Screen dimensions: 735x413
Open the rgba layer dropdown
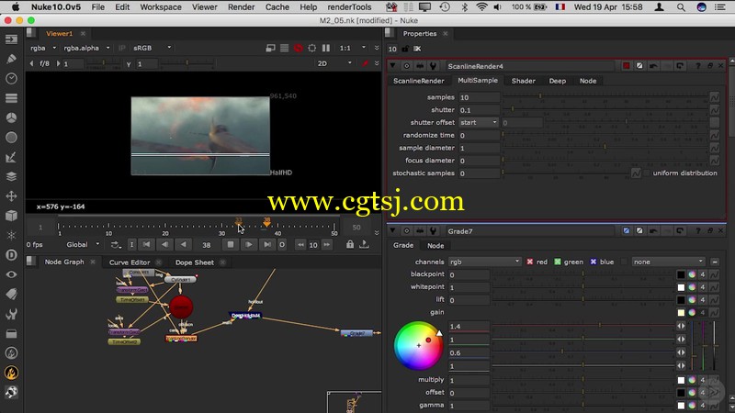pyautogui.click(x=42, y=48)
